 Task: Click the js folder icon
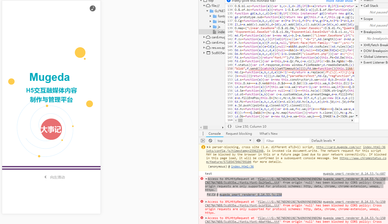(215, 27)
